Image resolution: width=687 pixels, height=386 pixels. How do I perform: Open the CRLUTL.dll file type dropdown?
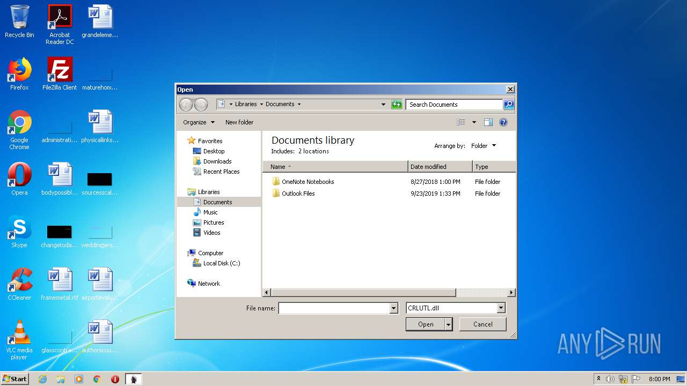coord(456,308)
